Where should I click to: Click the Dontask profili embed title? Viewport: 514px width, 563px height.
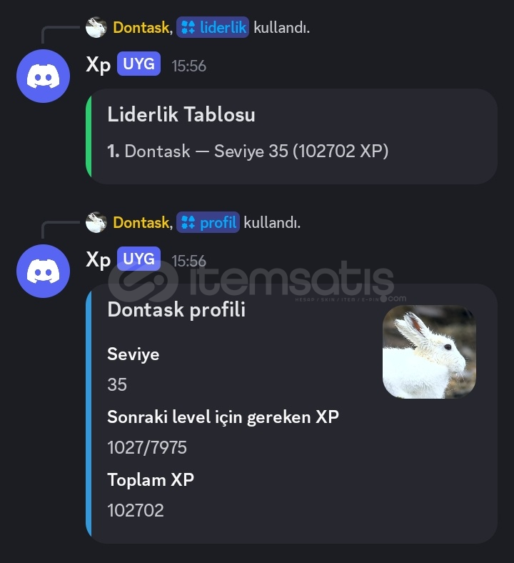coord(176,309)
